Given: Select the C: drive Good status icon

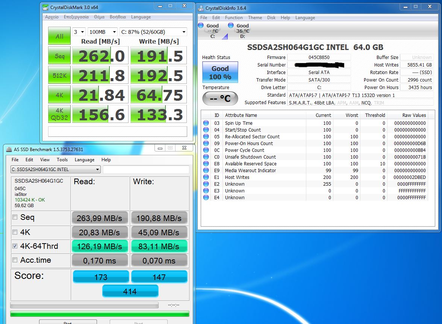Looking at the screenshot, I should point(201,26).
